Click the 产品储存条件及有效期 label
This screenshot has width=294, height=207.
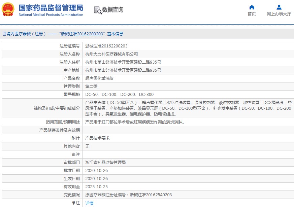59,130
